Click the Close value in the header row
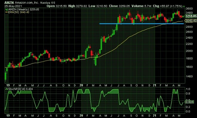Image resolution: width=197 pixels, height=118 pixels. click(124, 6)
